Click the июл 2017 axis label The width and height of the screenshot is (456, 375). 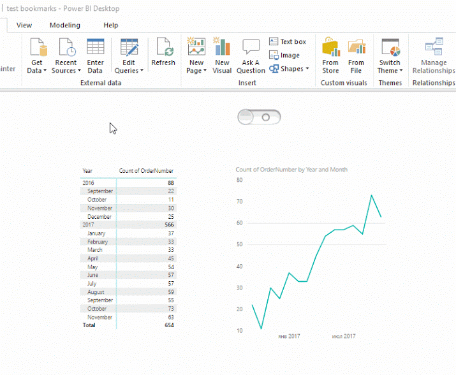(x=344, y=336)
